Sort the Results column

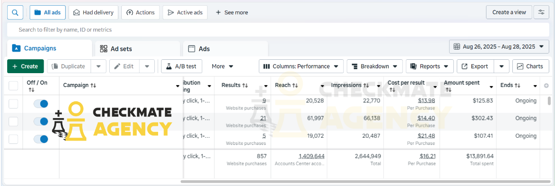[x=244, y=86]
